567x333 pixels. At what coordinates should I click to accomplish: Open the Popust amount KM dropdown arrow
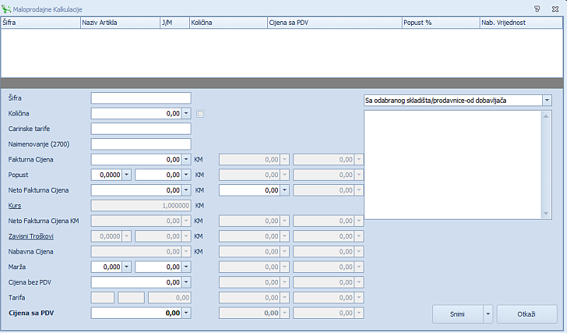coord(186,175)
